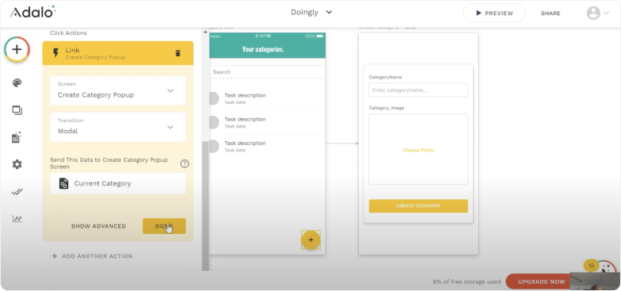Click Add Another Action
This screenshot has height=291, width=621.
click(x=92, y=256)
